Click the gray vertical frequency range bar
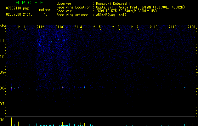This screenshot has height=126, width=198. 6,89
